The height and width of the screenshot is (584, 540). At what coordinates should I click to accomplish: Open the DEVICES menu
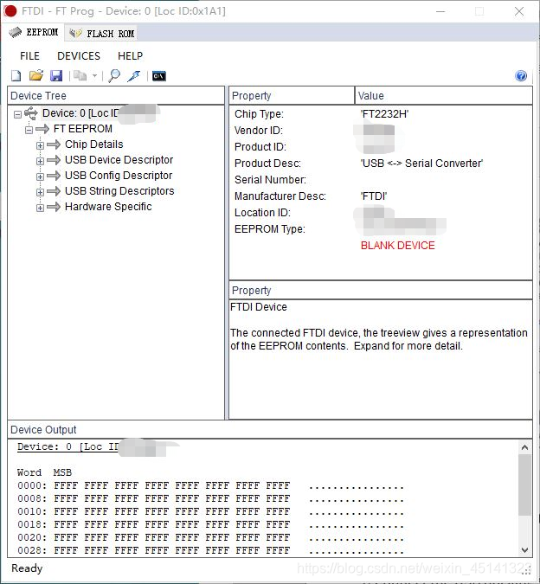(x=79, y=56)
